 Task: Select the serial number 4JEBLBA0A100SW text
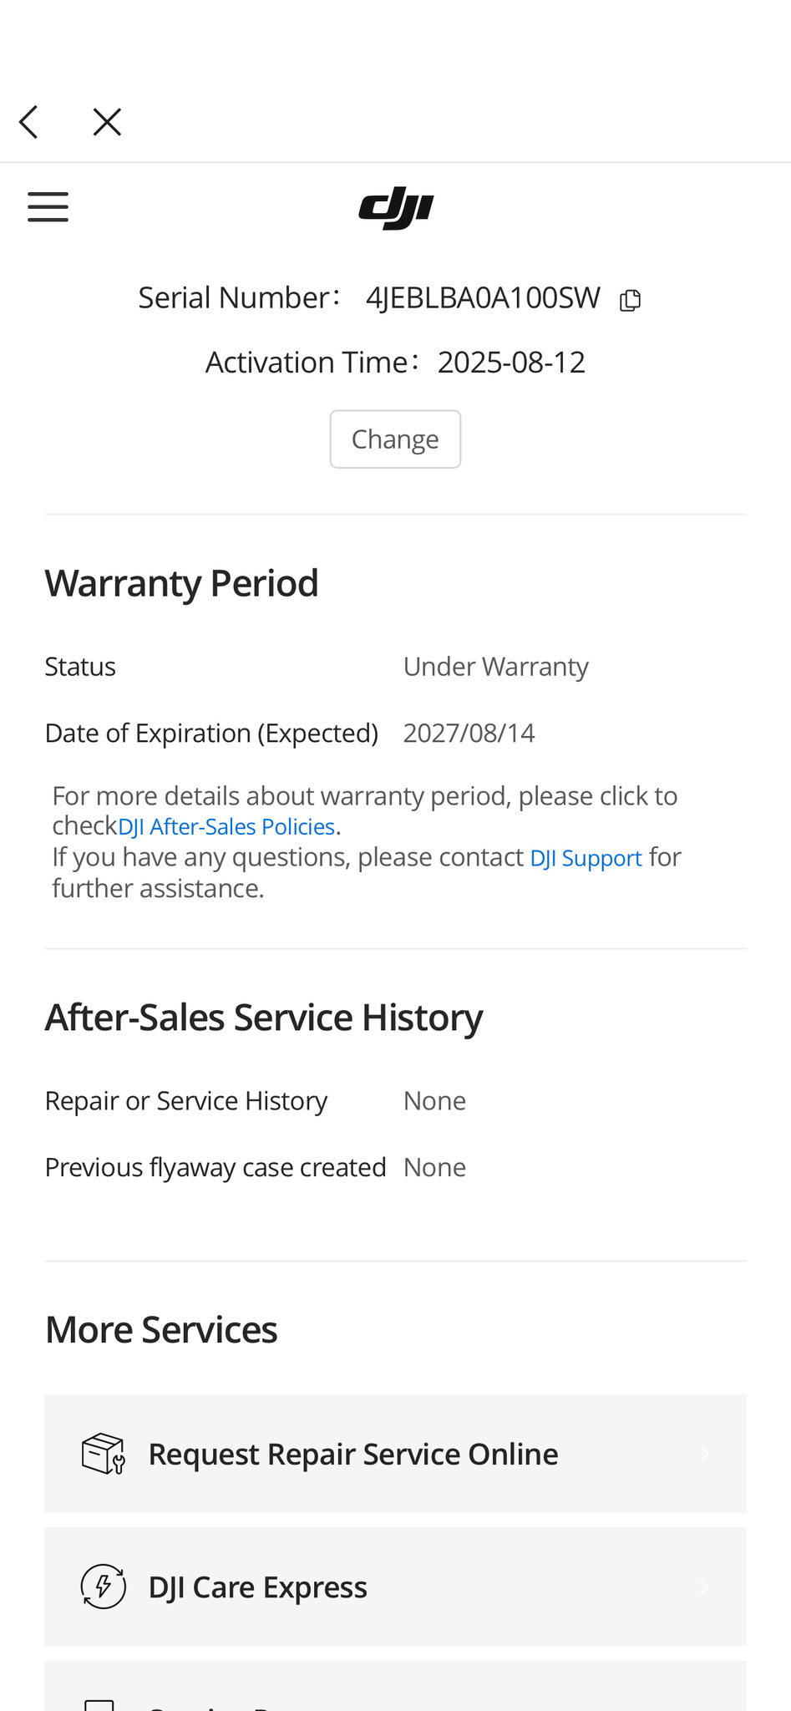(483, 298)
